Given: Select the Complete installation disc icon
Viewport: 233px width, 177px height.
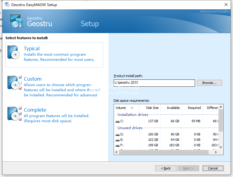Looking at the screenshot, I should point(15,113).
